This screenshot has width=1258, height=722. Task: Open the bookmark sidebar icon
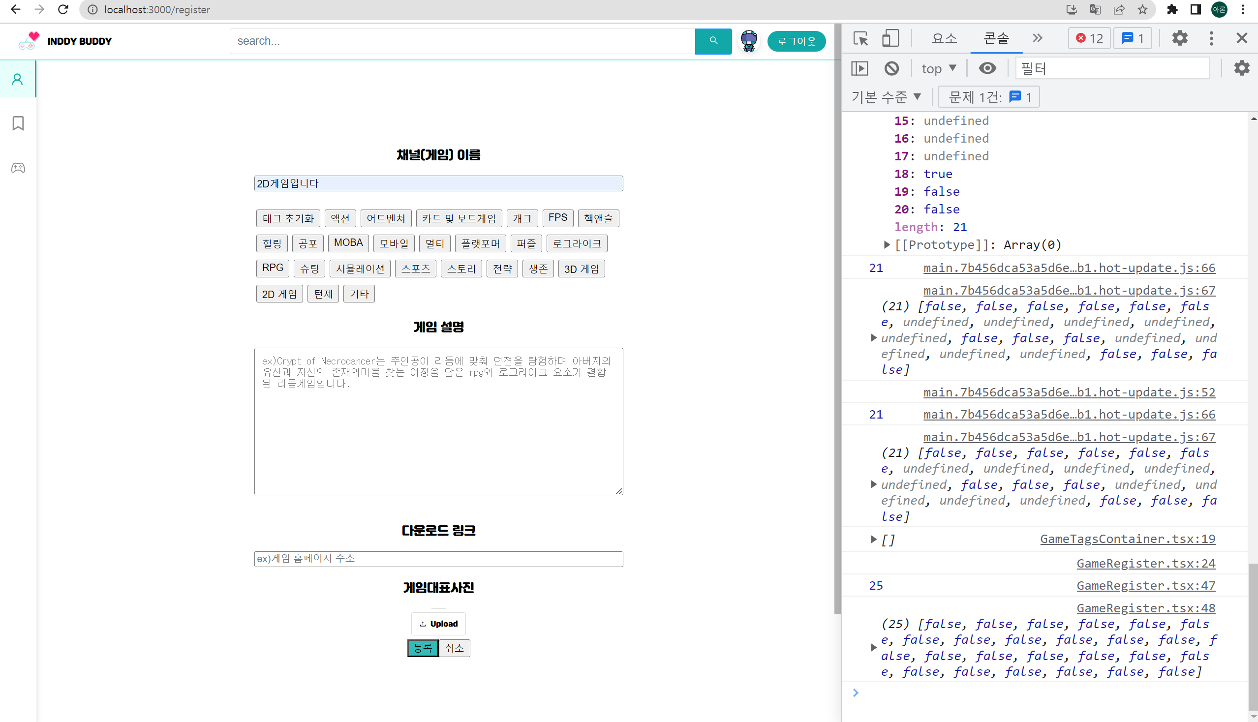tap(18, 123)
